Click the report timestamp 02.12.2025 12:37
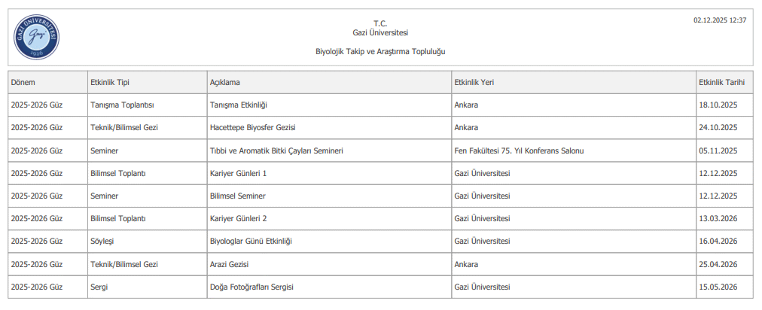This screenshot has height=310, width=762. (720, 20)
